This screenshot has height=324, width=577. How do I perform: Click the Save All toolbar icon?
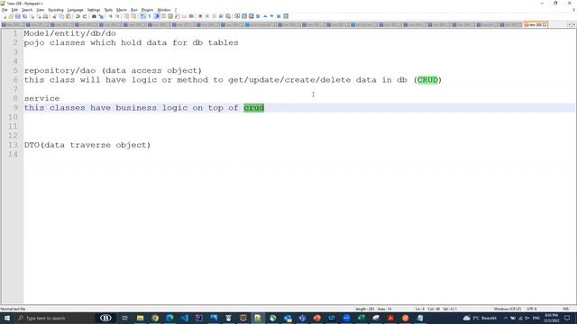tap(24, 16)
